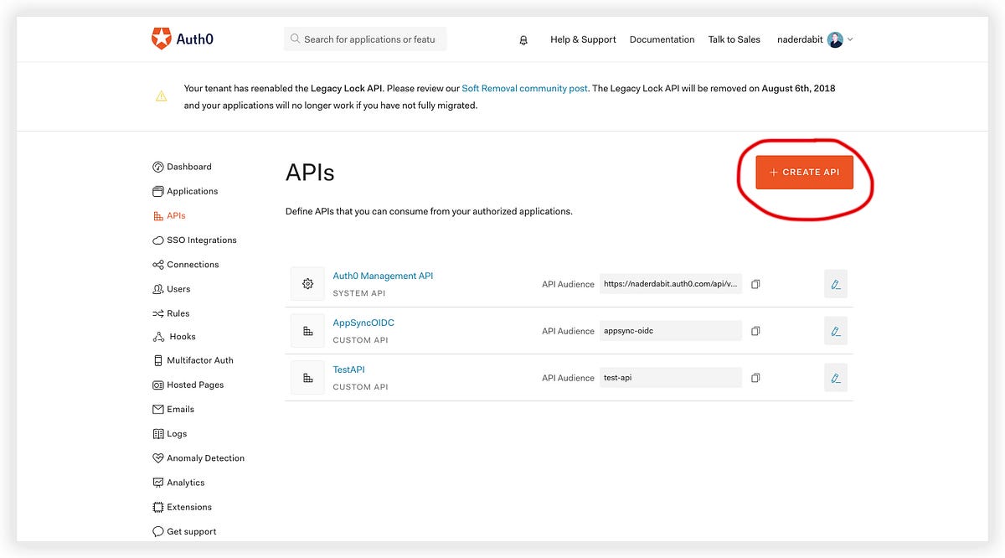
Task: Click the applications search field
Action: [x=364, y=39]
